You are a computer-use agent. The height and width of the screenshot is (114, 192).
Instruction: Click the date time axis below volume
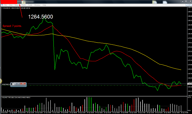point(94,112)
